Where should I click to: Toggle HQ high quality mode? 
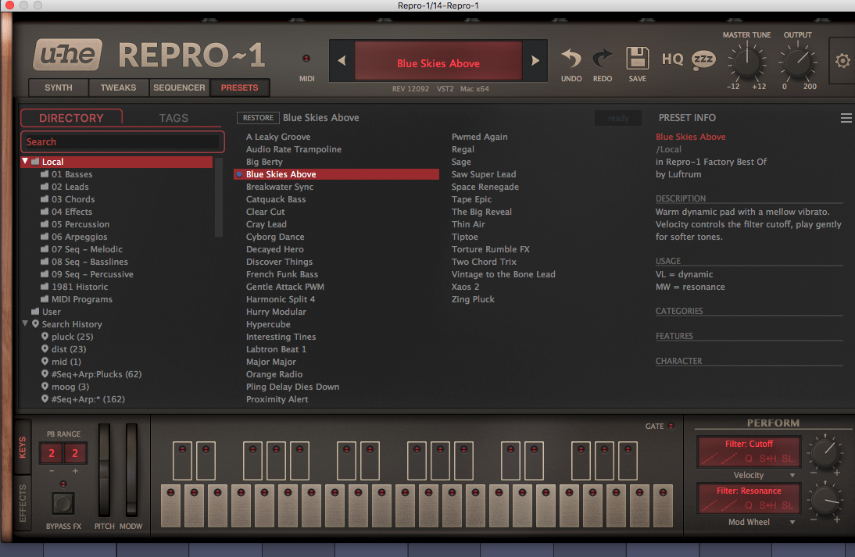click(x=672, y=59)
